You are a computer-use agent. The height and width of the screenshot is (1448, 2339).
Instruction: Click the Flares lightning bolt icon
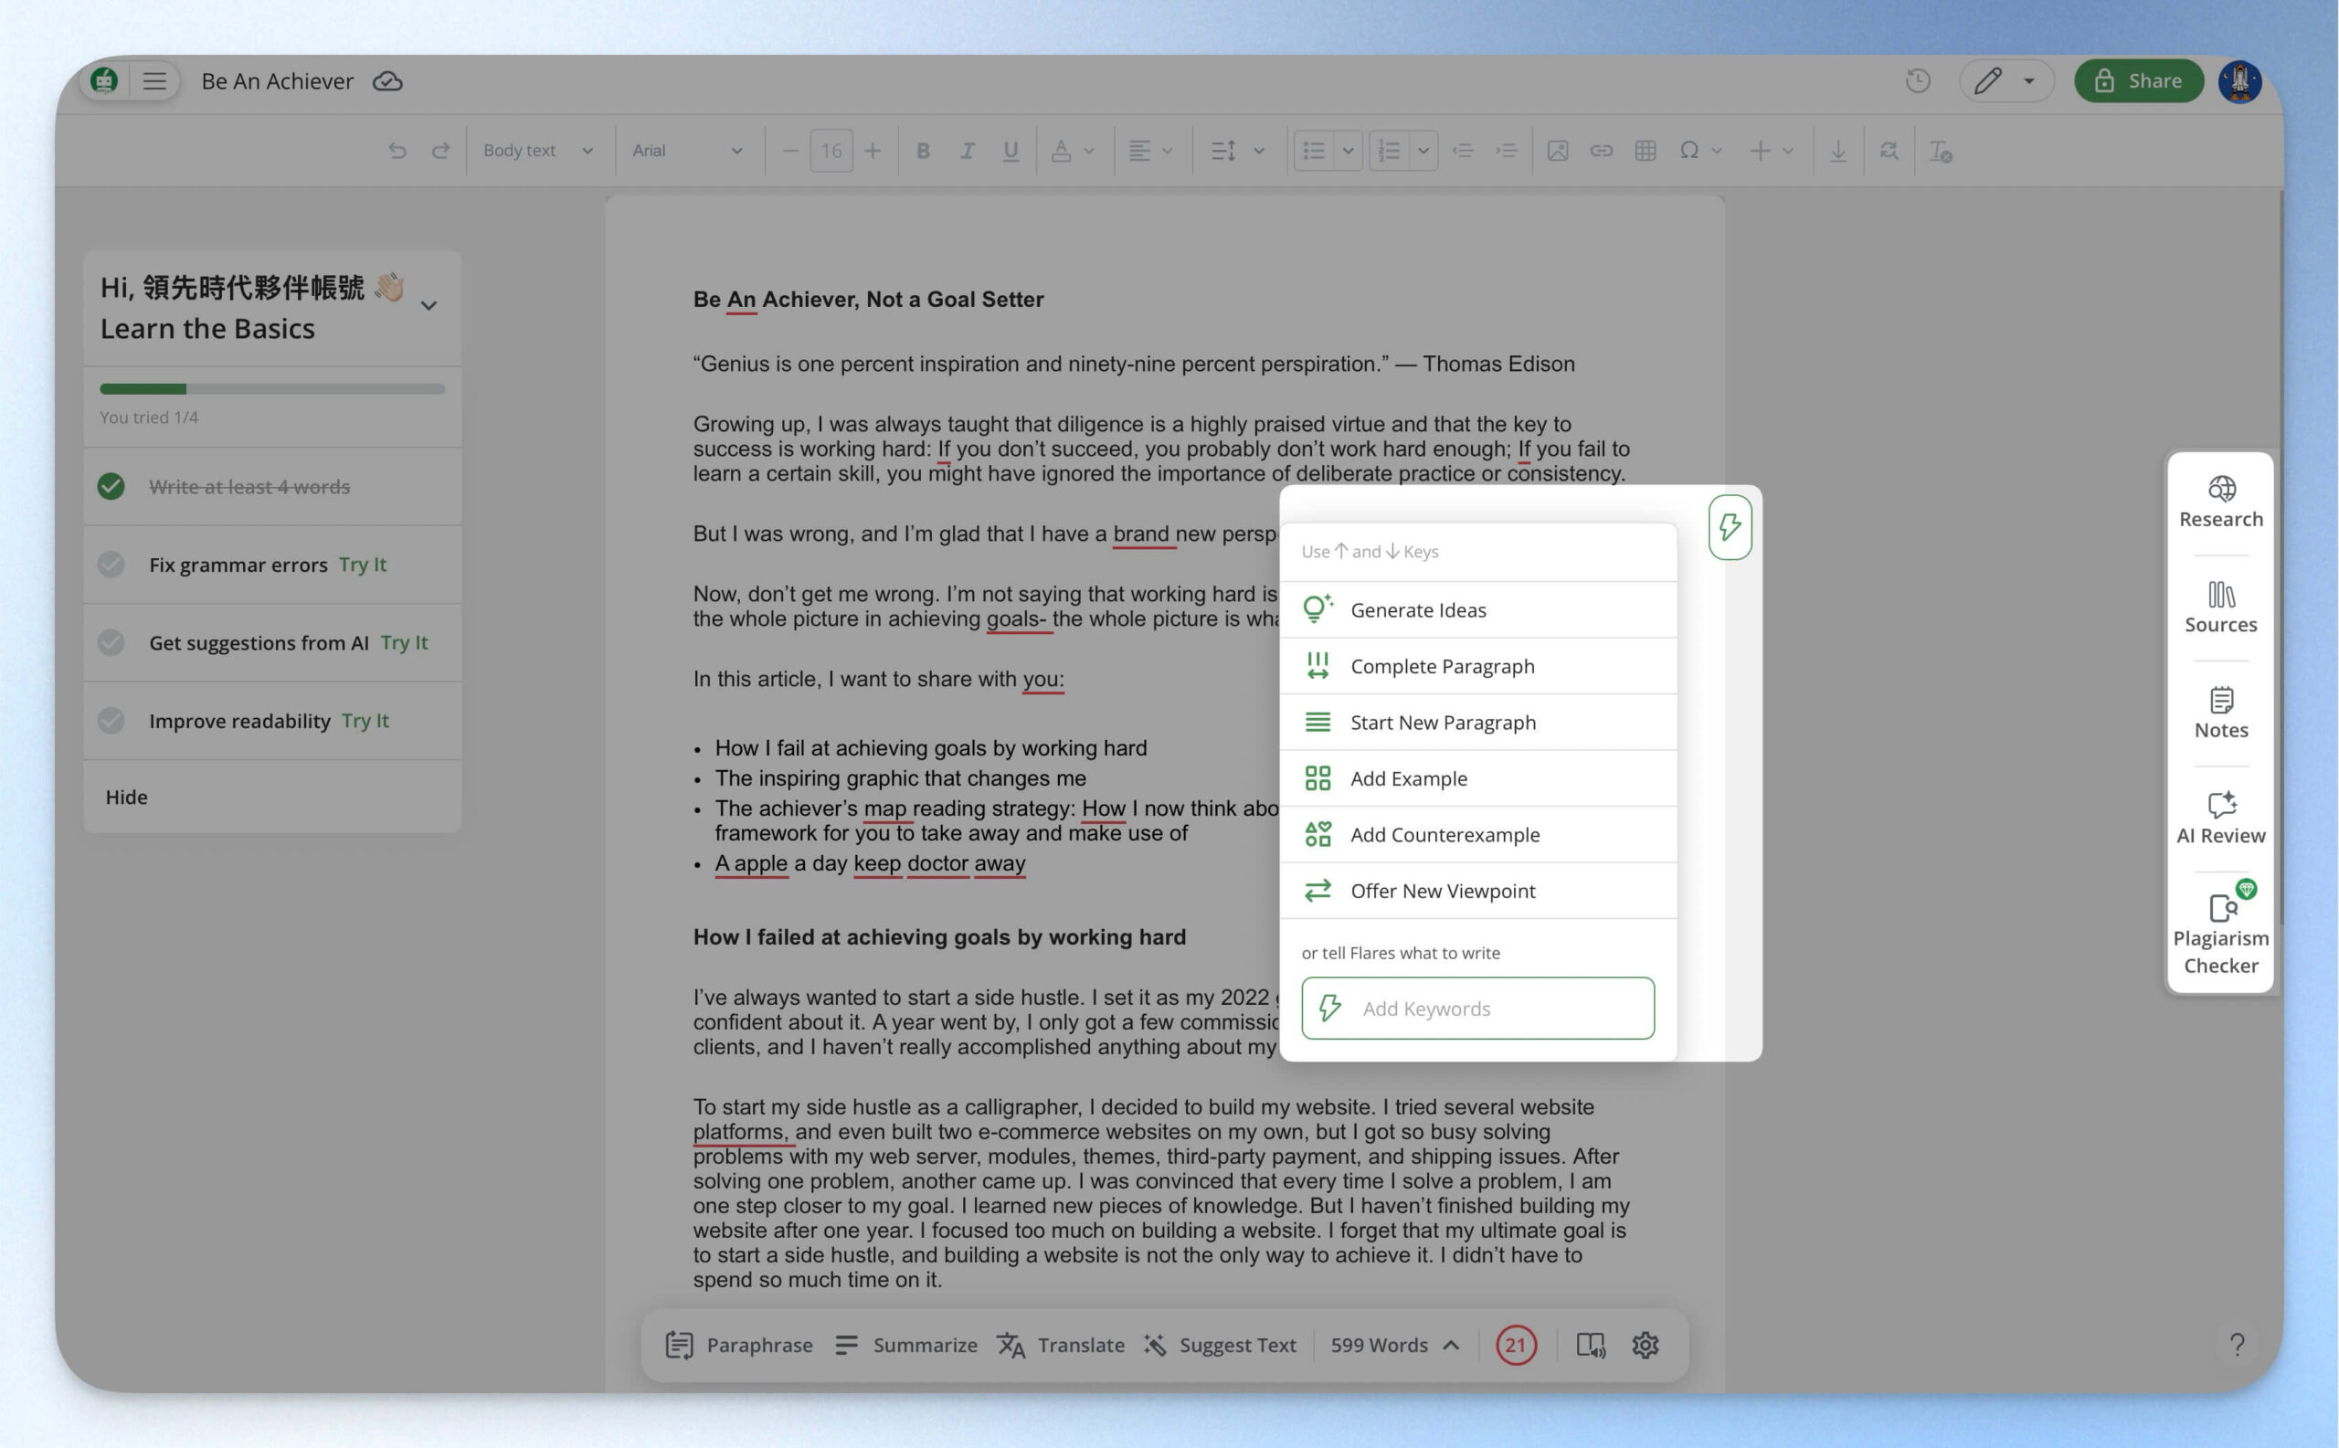(1730, 527)
